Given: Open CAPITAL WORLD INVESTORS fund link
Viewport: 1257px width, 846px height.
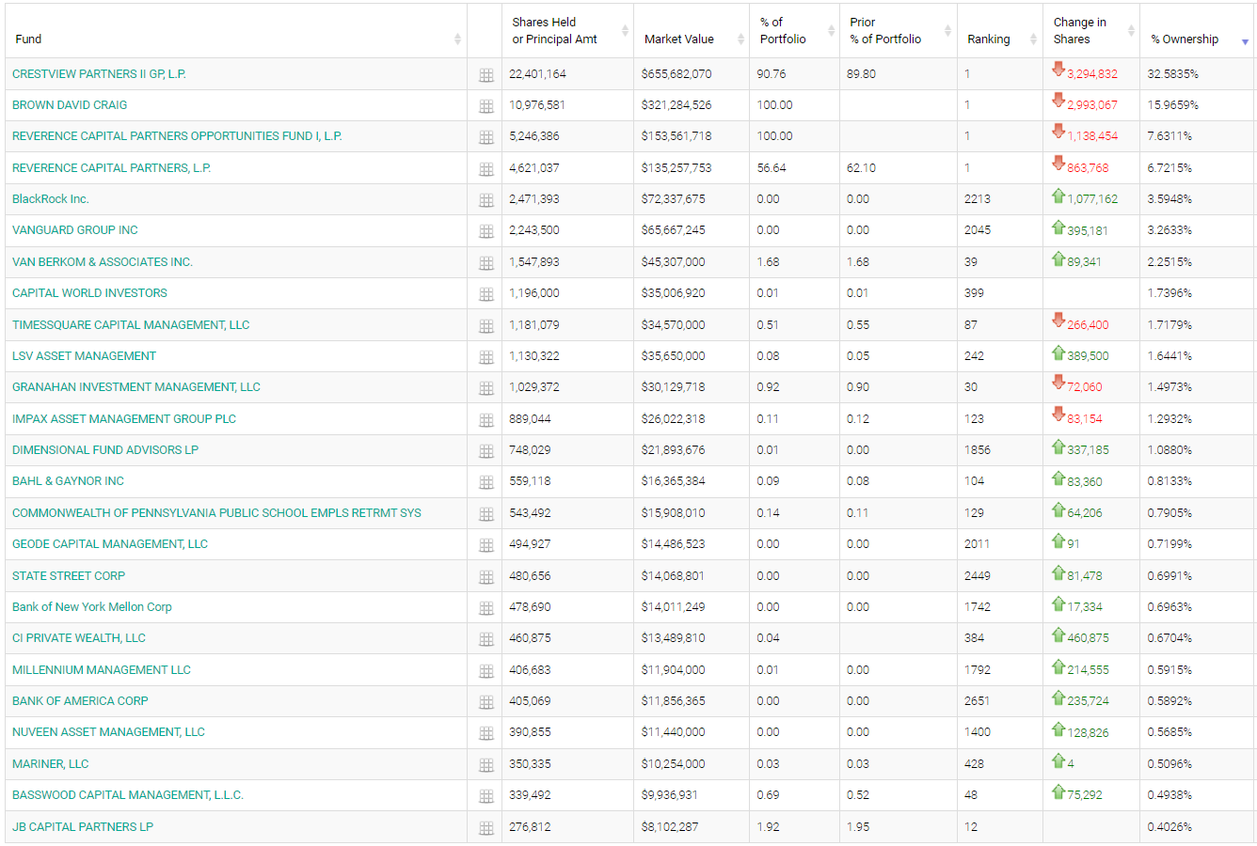Looking at the screenshot, I should (x=89, y=293).
